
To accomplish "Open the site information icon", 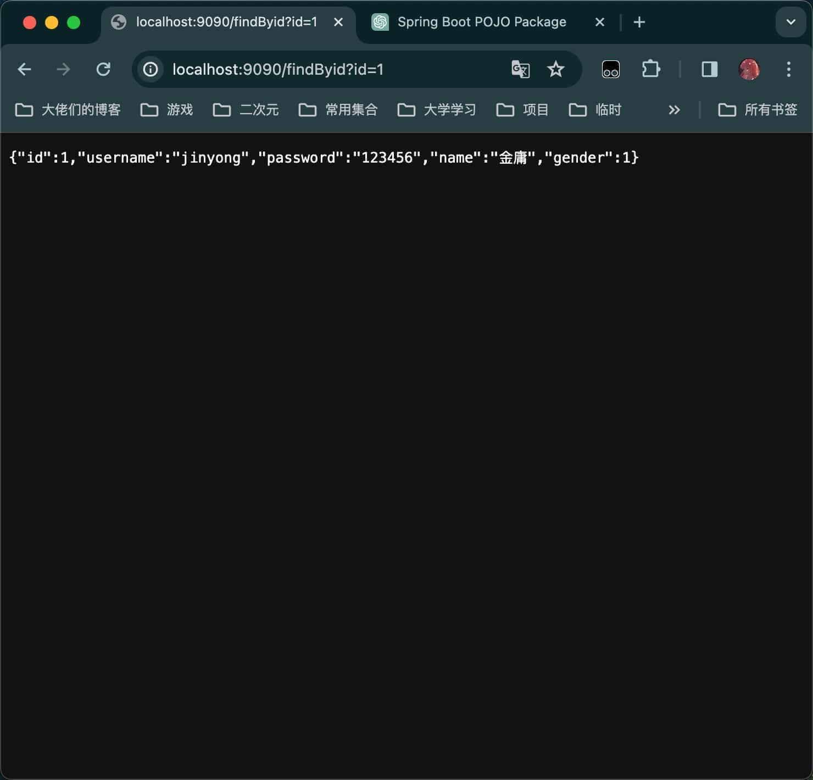I will coord(151,69).
